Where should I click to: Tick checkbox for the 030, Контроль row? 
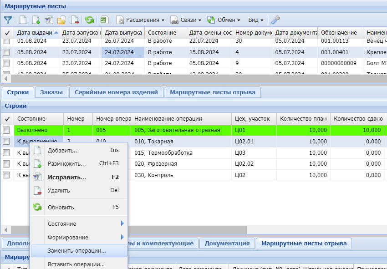click(6, 175)
